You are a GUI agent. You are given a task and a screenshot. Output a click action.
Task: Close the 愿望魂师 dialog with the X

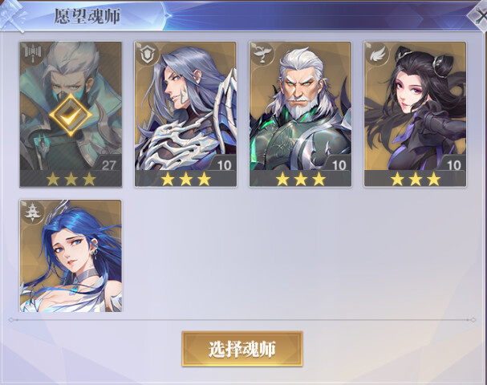(x=480, y=15)
